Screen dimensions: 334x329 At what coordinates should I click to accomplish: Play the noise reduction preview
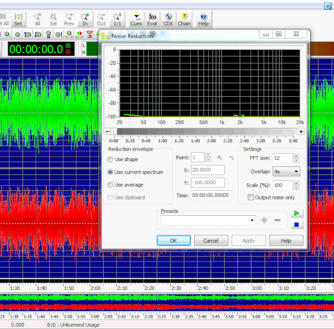tap(297, 214)
